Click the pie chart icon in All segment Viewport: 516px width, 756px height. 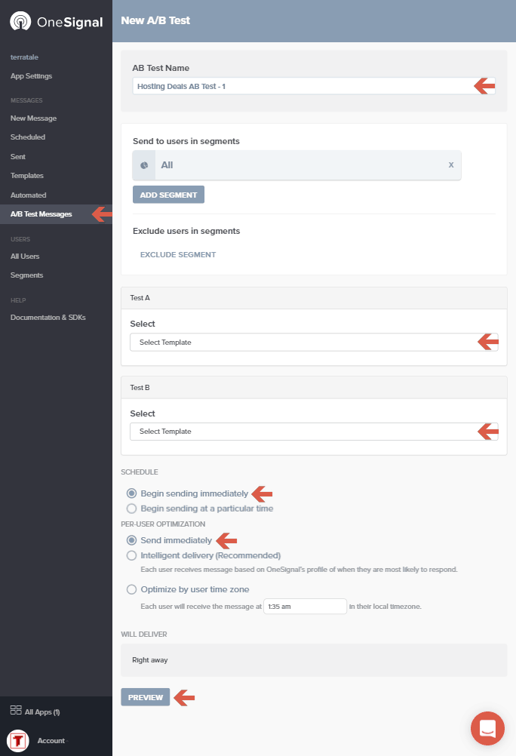coord(144,165)
